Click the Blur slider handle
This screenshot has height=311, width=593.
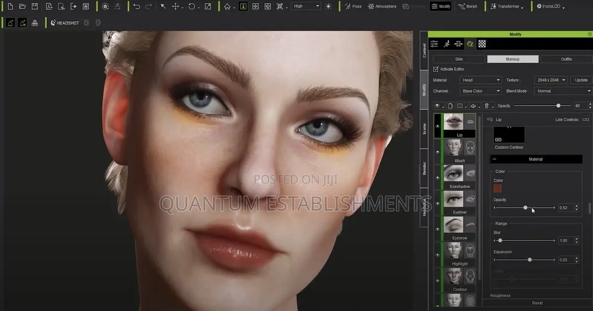(x=500, y=240)
